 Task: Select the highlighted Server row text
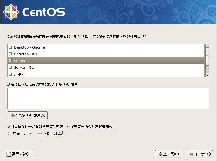(x=20, y=61)
